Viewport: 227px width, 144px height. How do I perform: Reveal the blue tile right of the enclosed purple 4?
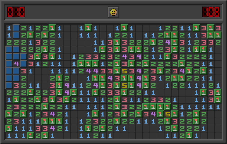pyautogui.click(x=23, y=64)
